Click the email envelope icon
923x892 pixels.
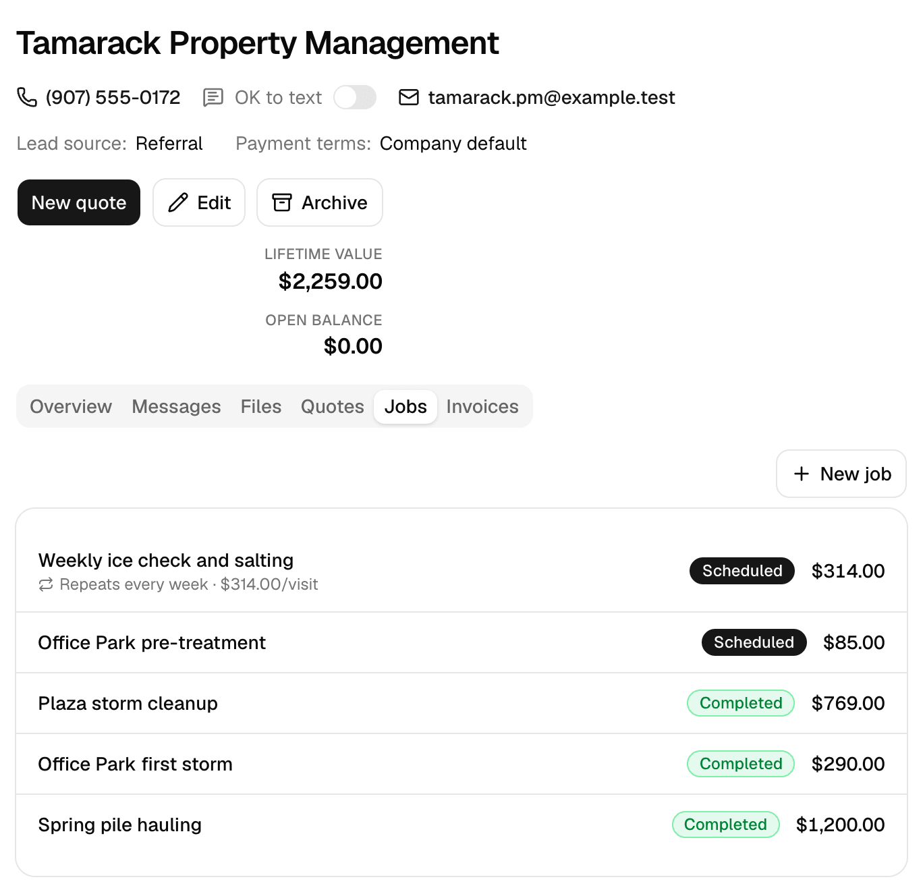pyautogui.click(x=409, y=97)
